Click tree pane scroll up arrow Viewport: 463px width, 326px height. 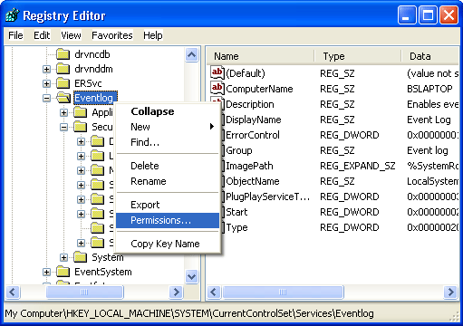coord(192,55)
